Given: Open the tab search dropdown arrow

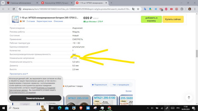Looking at the screenshot, I should click(x=3, y=3).
